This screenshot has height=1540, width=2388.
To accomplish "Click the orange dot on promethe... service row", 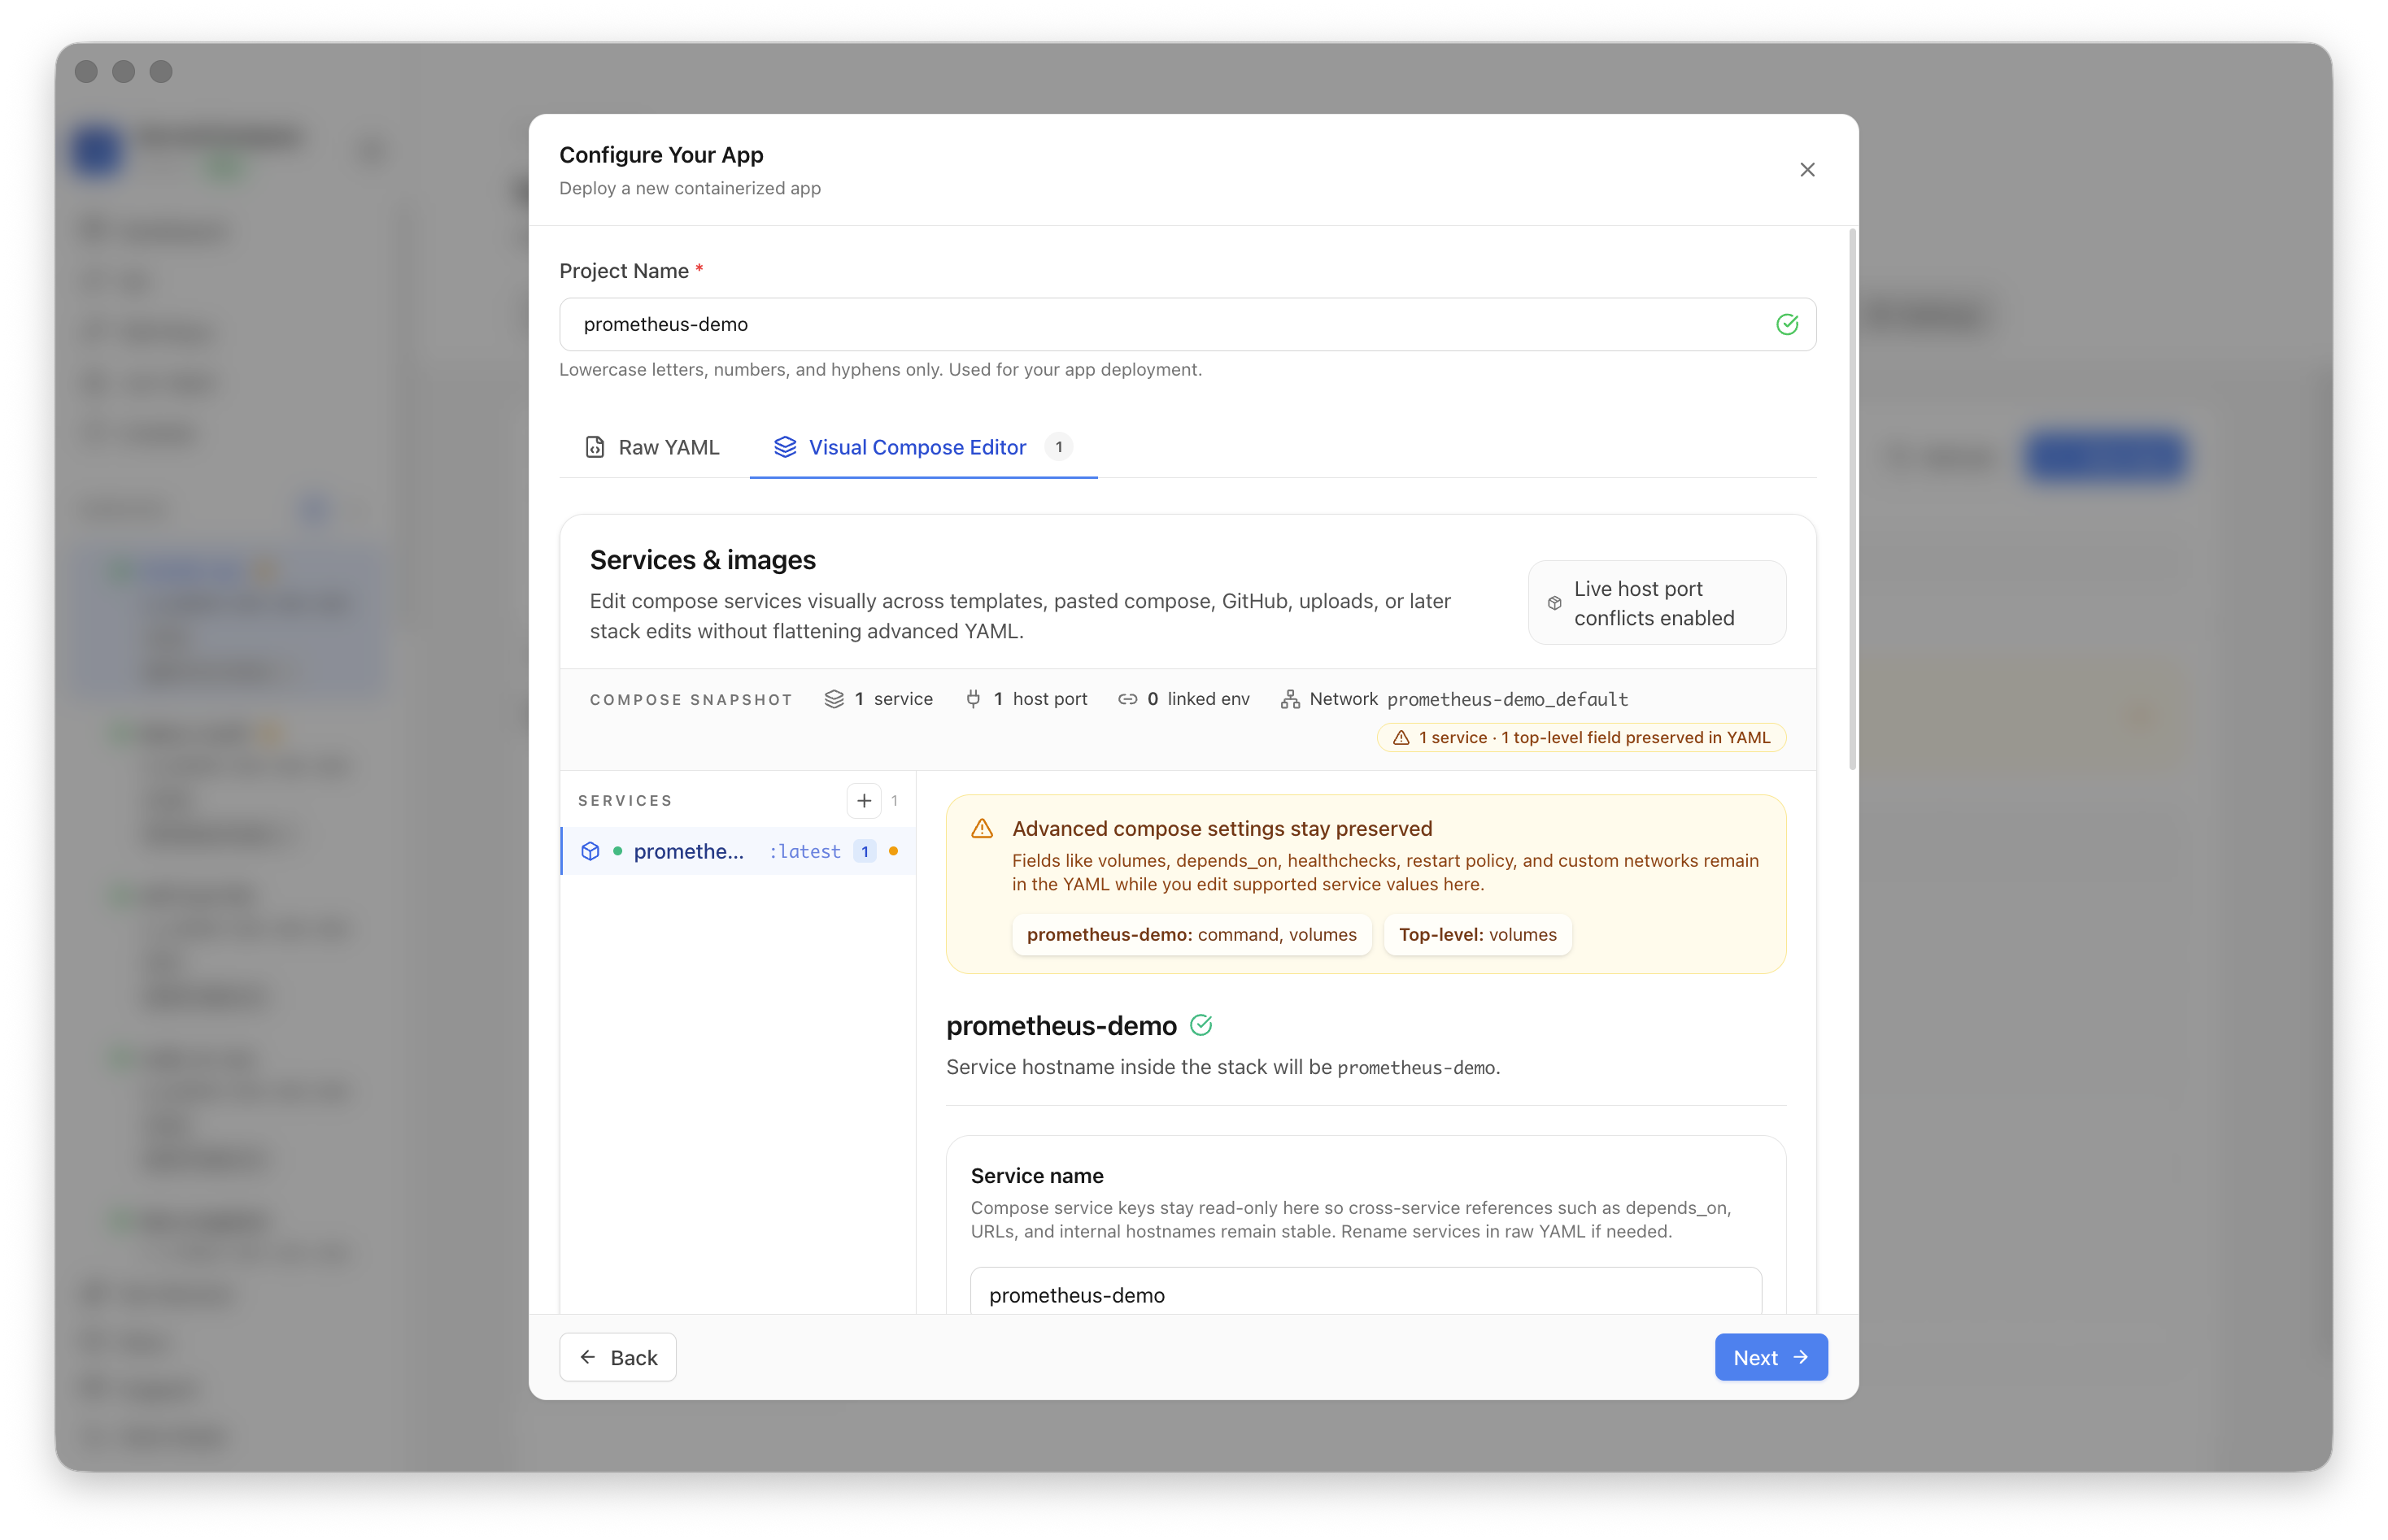I will [893, 851].
